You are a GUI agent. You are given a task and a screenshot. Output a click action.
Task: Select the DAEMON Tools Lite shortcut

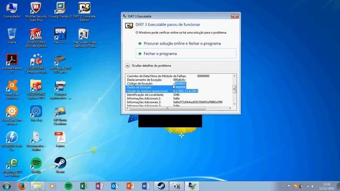click(12, 141)
